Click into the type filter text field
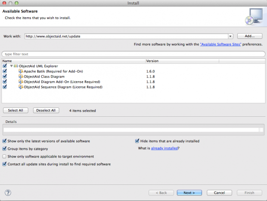 point(133,54)
